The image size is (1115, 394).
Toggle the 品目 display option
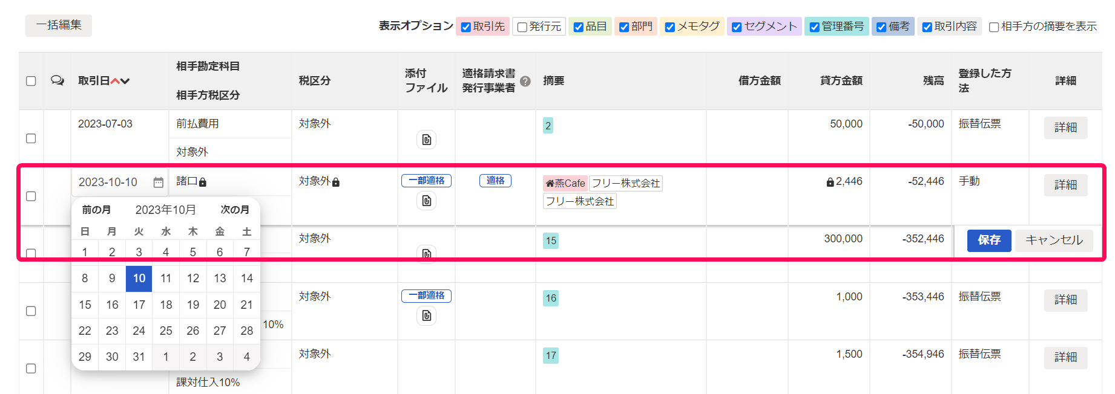pyautogui.click(x=578, y=27)
